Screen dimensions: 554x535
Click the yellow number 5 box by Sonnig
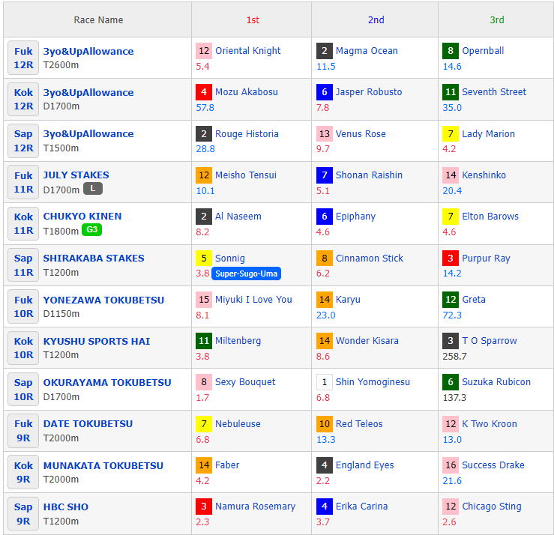click(x=204, y=259)
